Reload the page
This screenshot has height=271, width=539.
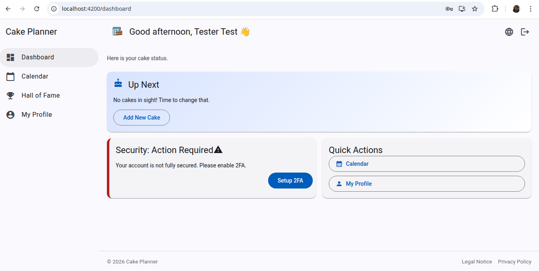37,9
